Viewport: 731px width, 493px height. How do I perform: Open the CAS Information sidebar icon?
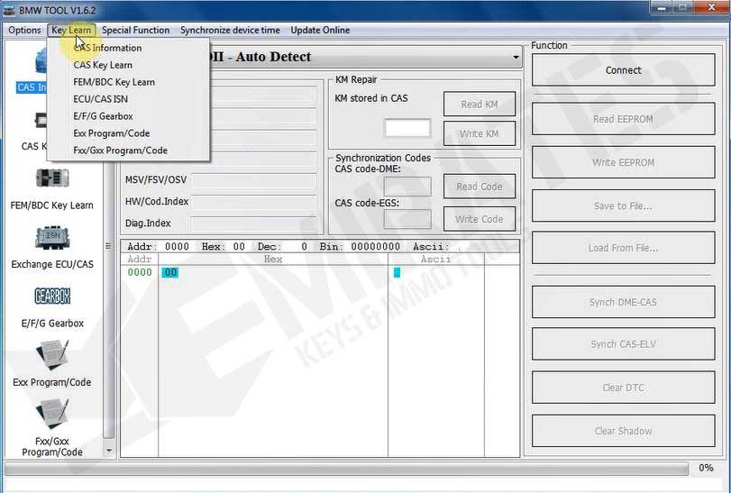[x=41, y=61]
